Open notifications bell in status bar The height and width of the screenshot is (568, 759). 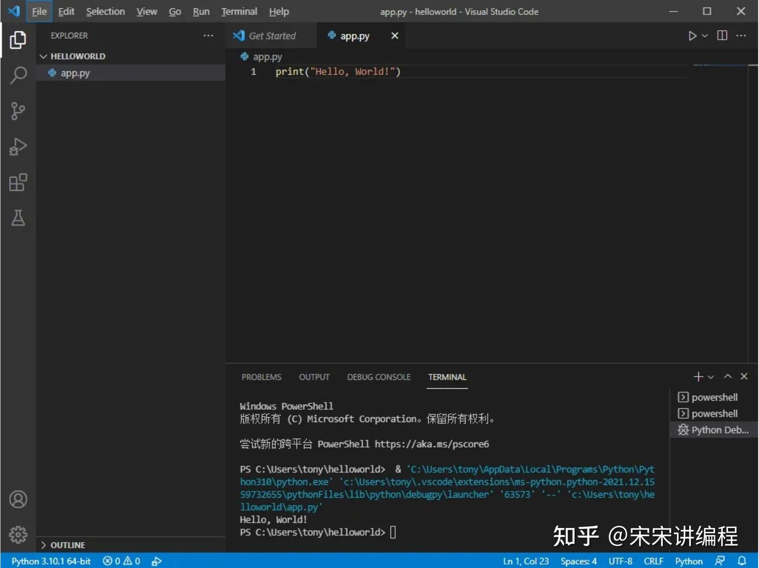click(742, 561)
